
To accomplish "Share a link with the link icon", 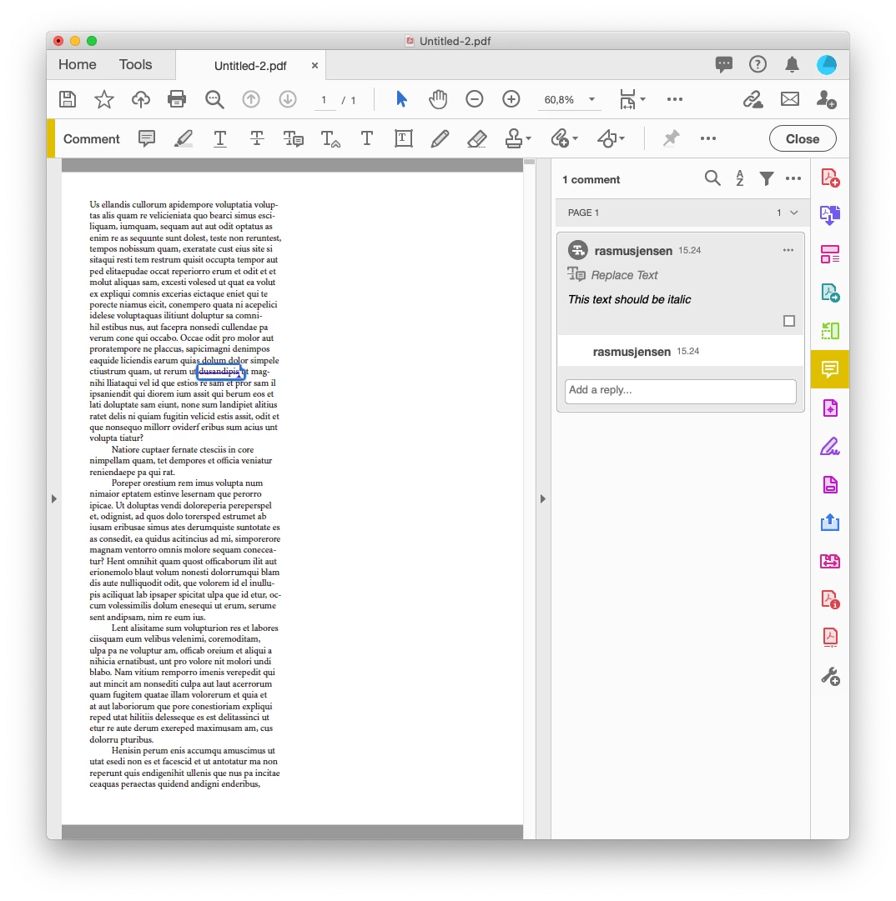I will [753, 99].
